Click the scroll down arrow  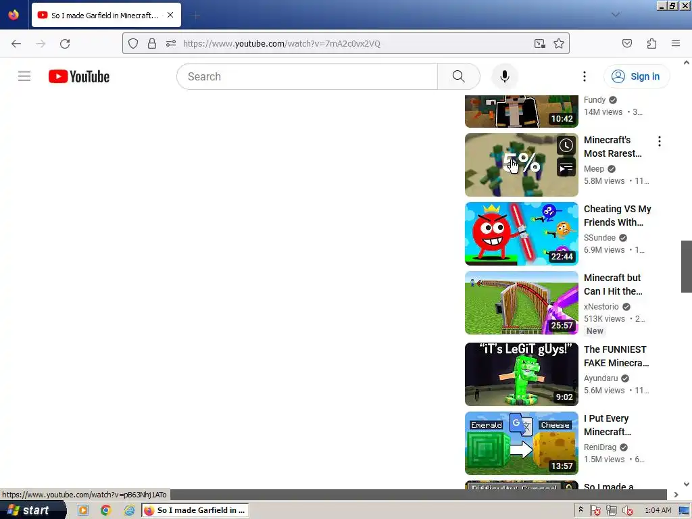[687, 484]
